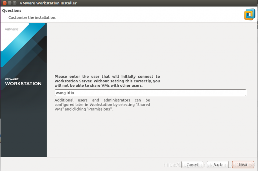The width and height of the screenshot is (258, 171).
Task: Click the 'Questions' heading text
Action: (12, 10)
